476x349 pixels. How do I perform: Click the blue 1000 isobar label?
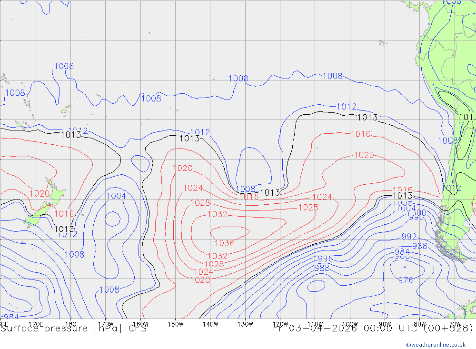pos(416,213)
